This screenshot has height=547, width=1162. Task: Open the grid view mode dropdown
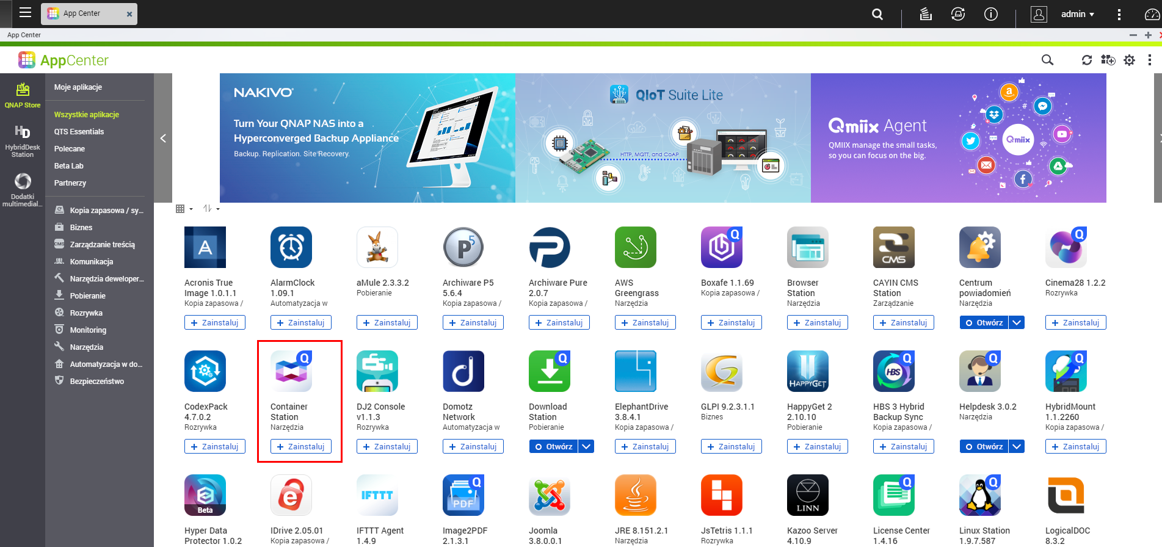click(x=184, y=209)
